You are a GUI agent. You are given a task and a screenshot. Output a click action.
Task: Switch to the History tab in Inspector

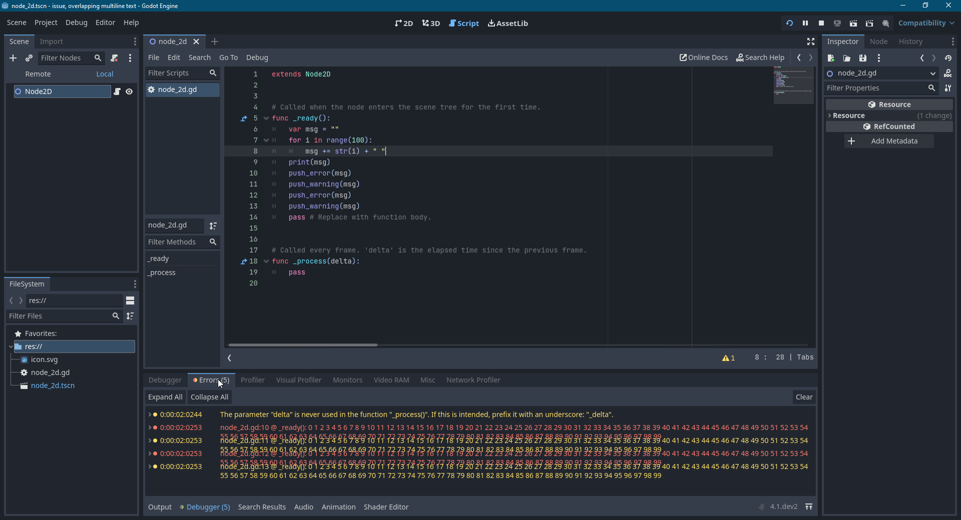pos(910,41)
